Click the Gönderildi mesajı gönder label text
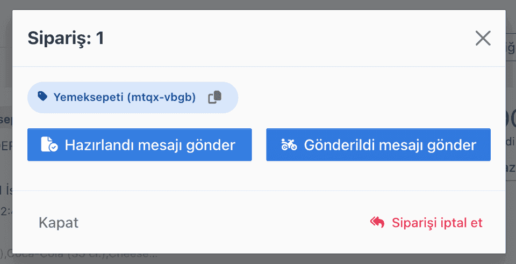Viewport: 516px width, 264px height. click(x=390, y=145)
